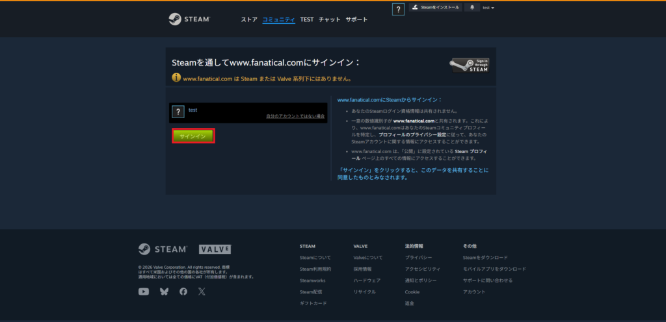Open the YouTube icon in footer
Viewport: 666px width, 322px height.
point(144,291)
